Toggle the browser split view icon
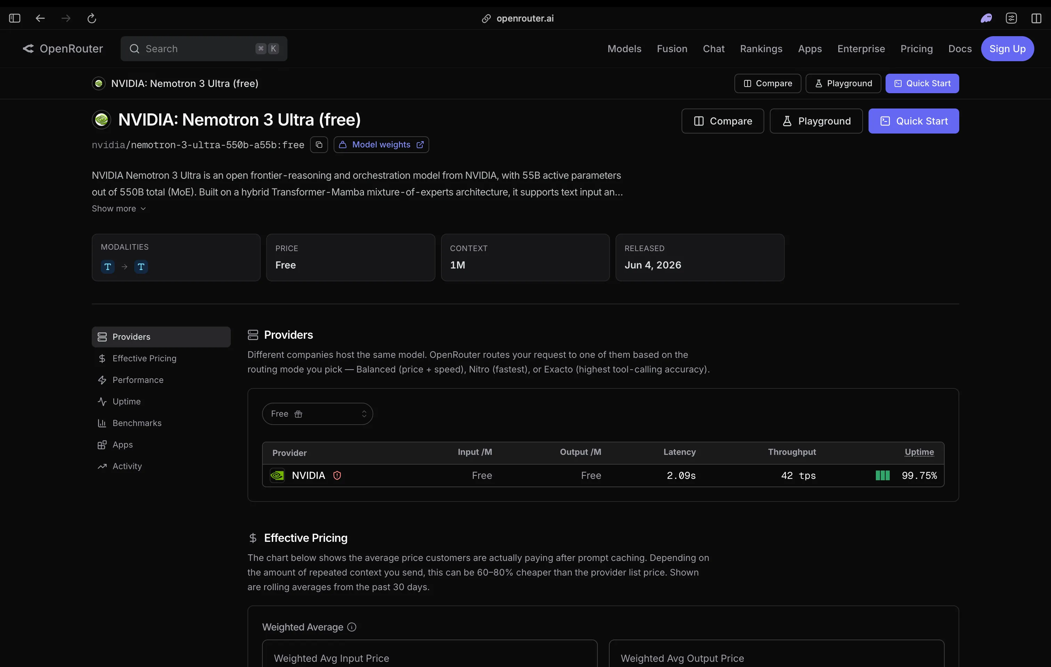 pos(1036,18)
